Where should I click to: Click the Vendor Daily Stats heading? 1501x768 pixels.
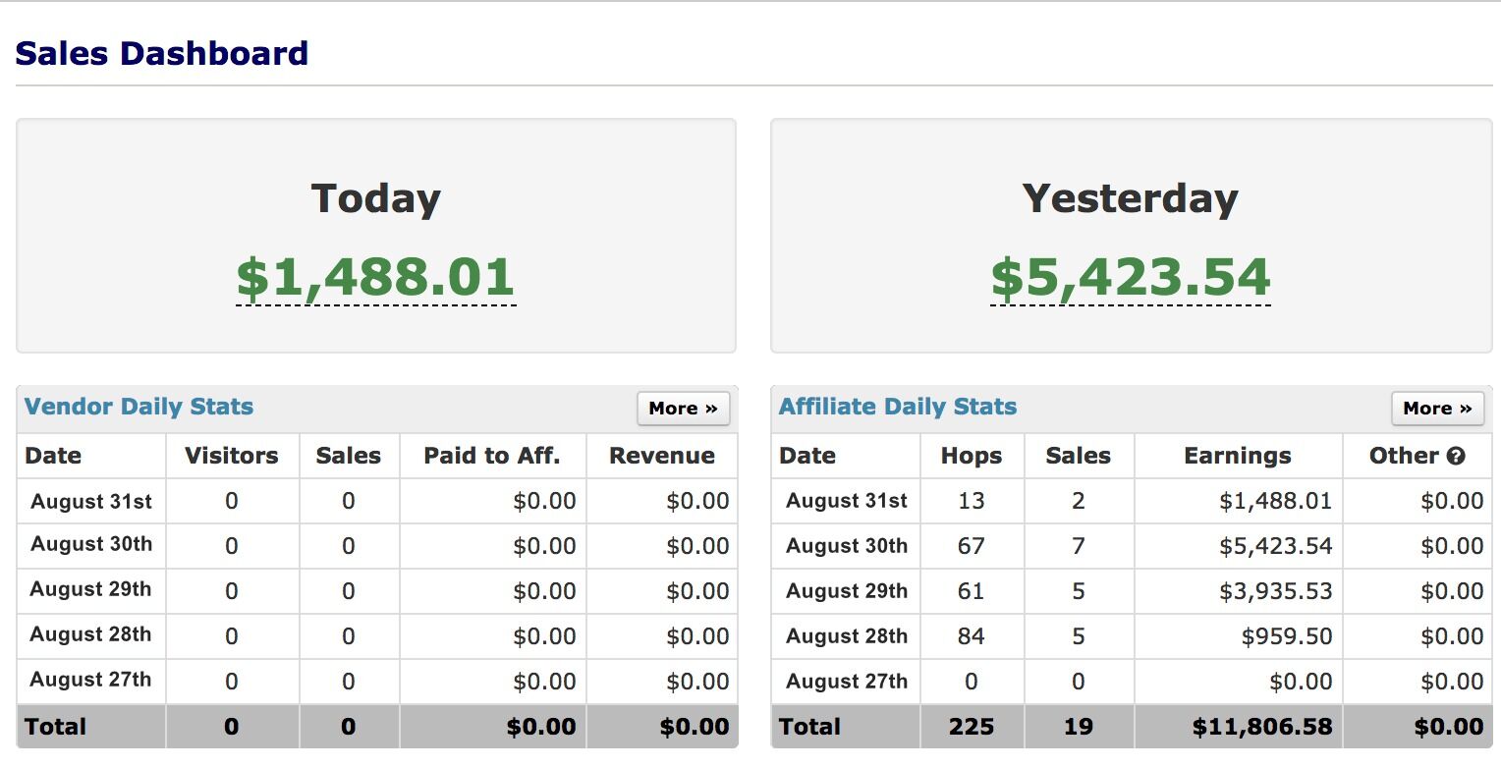(x=139, y=407)
